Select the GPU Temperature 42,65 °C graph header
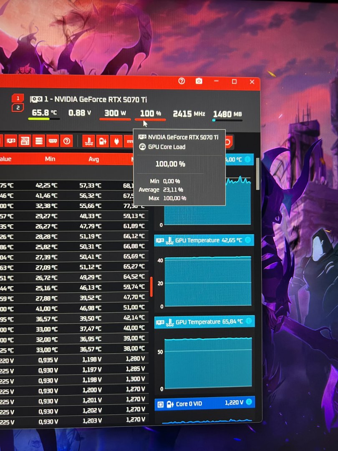Screen dimensions: 338x451 coord(204,241)
